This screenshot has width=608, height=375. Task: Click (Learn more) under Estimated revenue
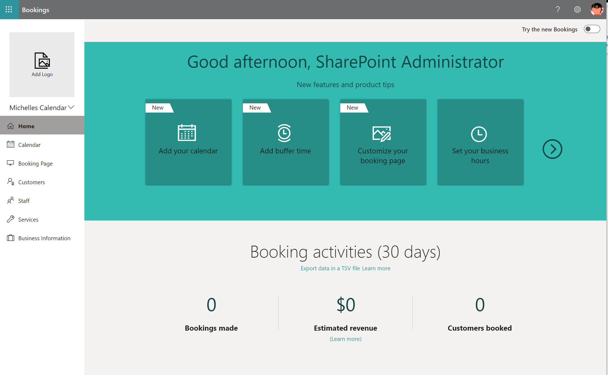[x=345, y=339]
